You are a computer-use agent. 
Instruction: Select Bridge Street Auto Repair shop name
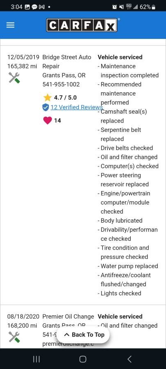tap(66, 61)
